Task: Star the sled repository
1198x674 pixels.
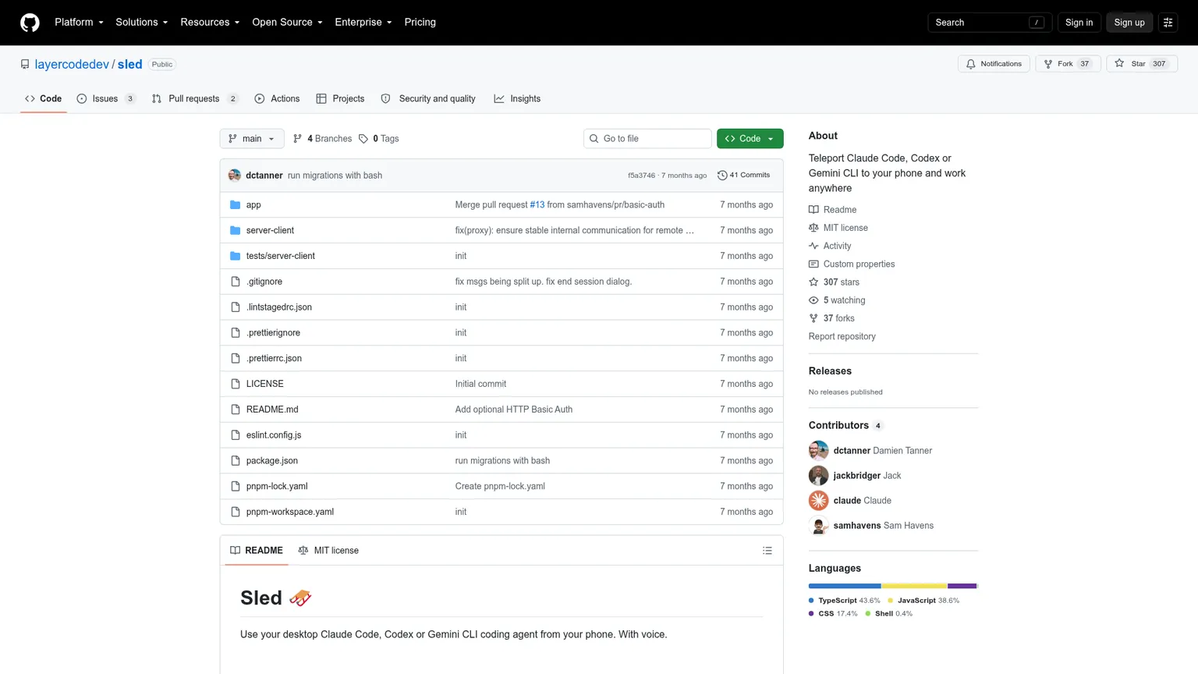Action: pyautogui.click(x=1142, y=64)
